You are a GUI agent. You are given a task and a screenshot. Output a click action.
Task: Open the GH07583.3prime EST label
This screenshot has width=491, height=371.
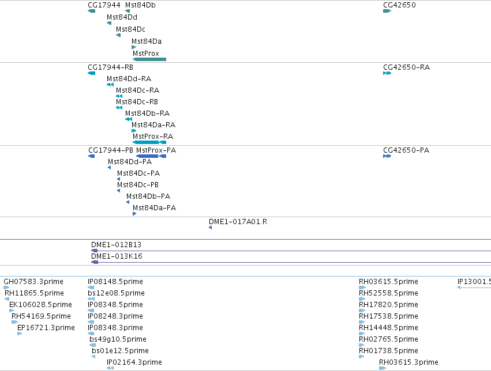coord(33,282)
